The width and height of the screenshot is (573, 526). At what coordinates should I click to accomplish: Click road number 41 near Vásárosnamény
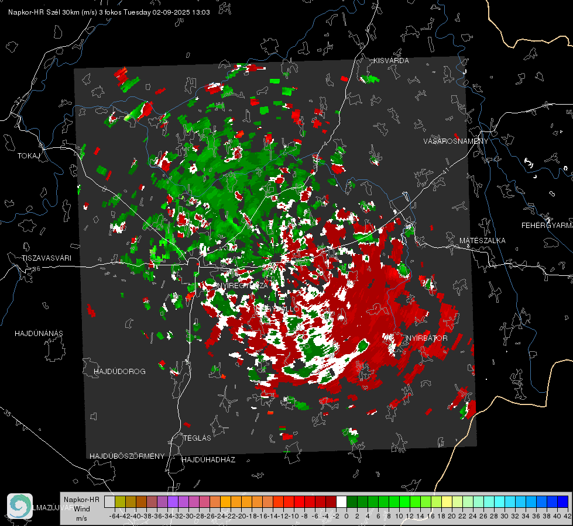click(x=445, y=171)
